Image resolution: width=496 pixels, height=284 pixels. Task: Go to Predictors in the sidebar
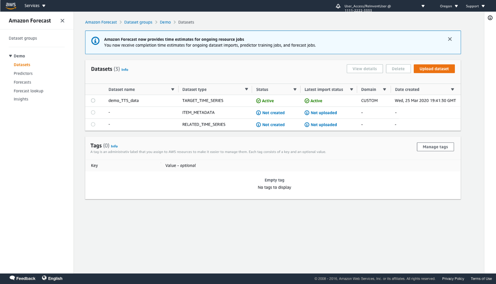pos(23,73)
